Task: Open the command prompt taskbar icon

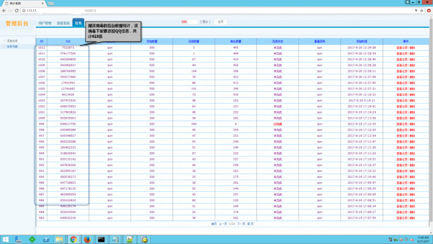Action: pos(101,239)
